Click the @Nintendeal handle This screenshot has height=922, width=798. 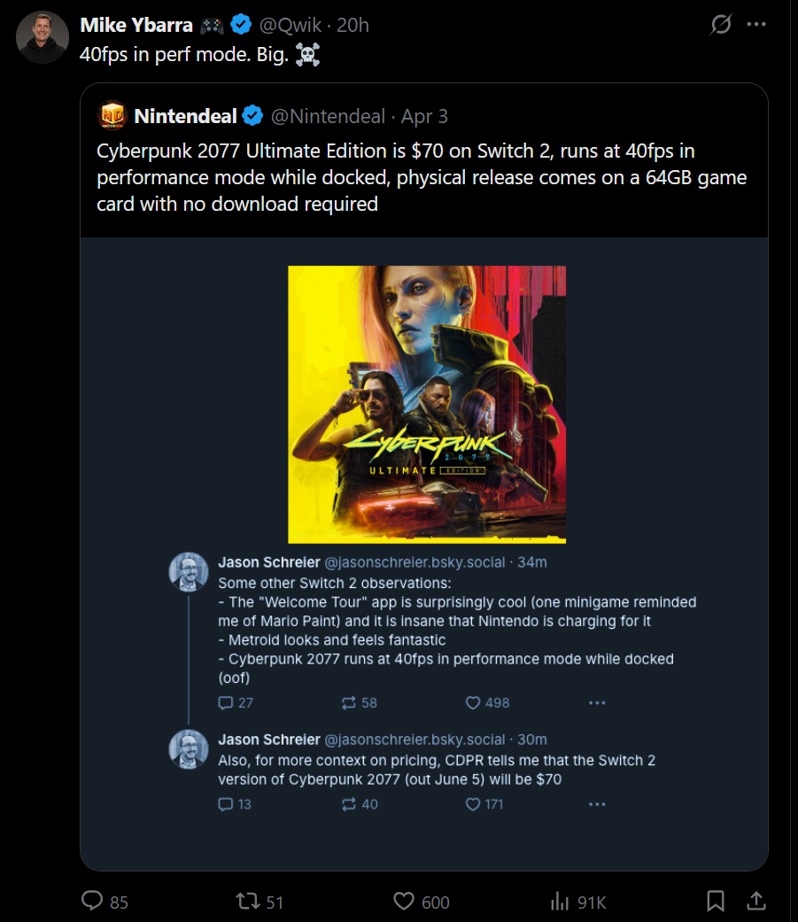coord(328,116)
